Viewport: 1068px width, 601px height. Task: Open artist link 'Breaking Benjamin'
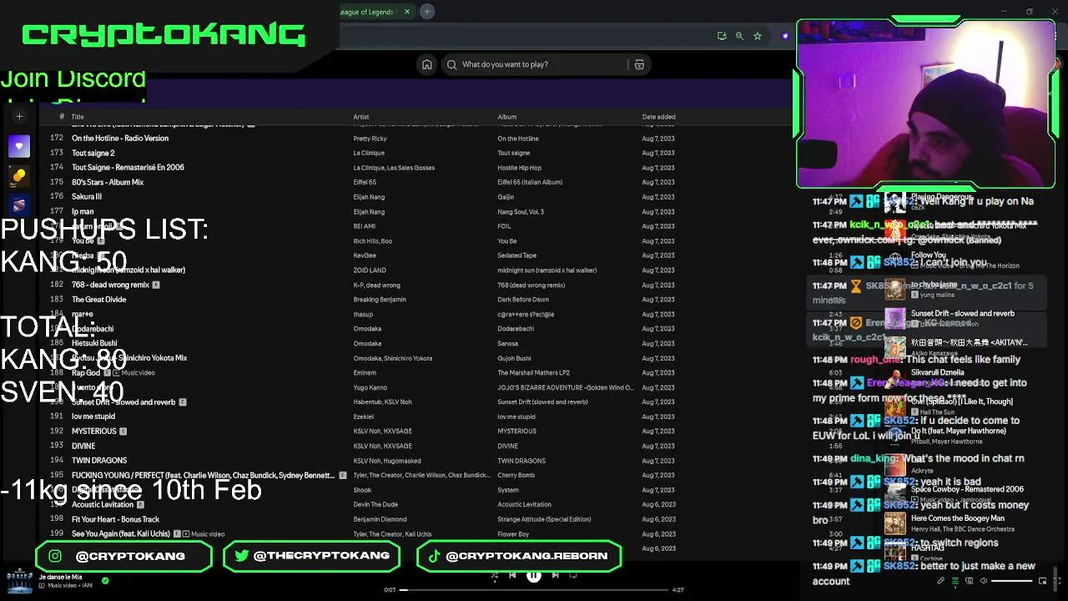[380, 300]
